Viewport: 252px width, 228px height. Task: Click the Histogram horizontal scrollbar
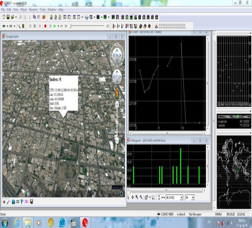click(x=166, y=190)
